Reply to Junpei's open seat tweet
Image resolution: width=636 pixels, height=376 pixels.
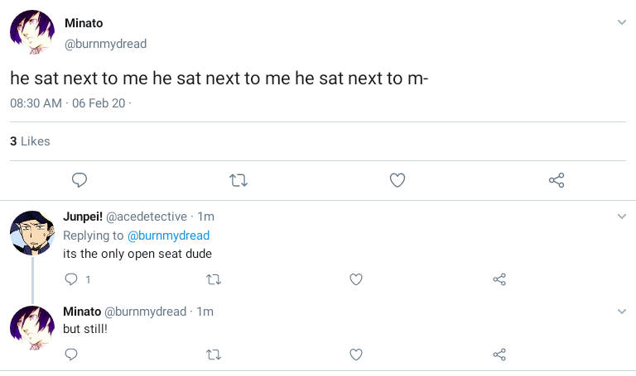[72, 279]
